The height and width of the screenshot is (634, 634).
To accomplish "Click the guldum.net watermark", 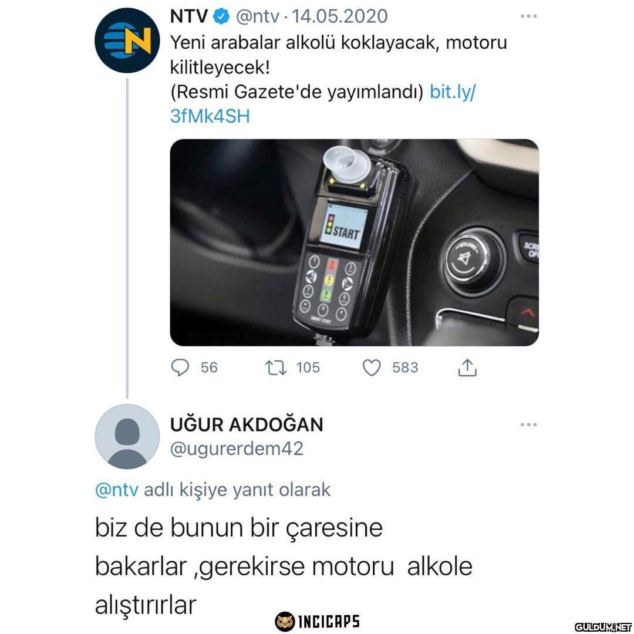I will point(602,627).
